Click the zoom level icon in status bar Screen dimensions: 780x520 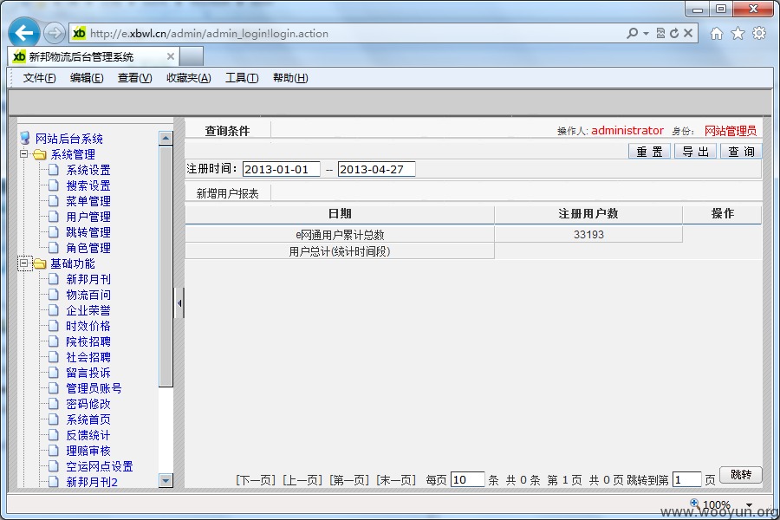pos(694,504)
